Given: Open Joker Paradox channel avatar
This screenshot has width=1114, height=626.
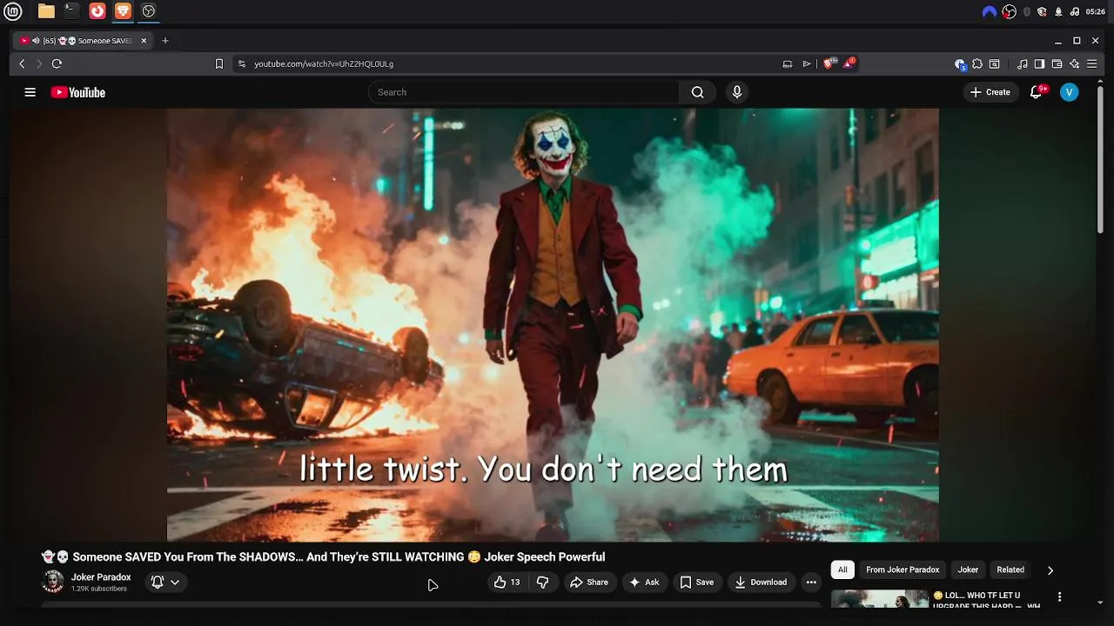Looking at the screenshot, I should (x=53, y=582).
